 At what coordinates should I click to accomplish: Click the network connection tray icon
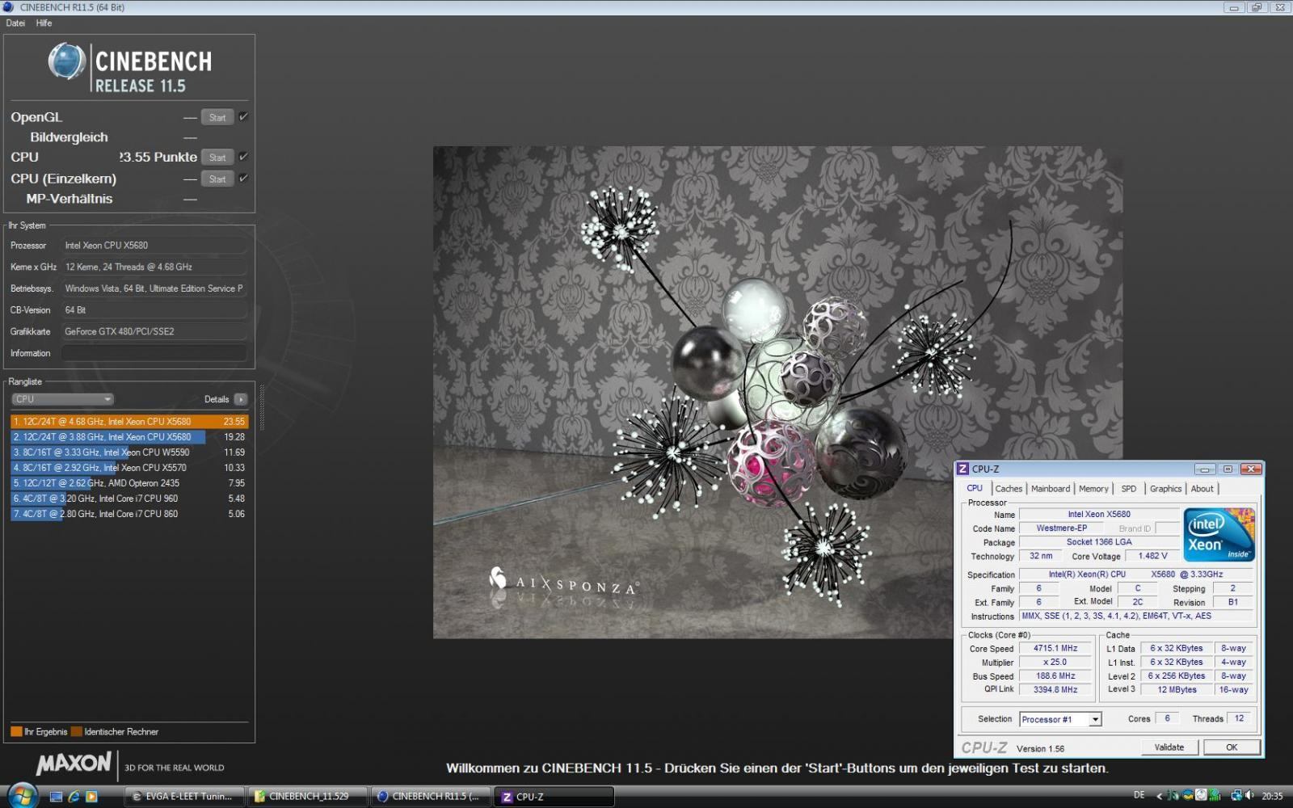click(1236, 796)
